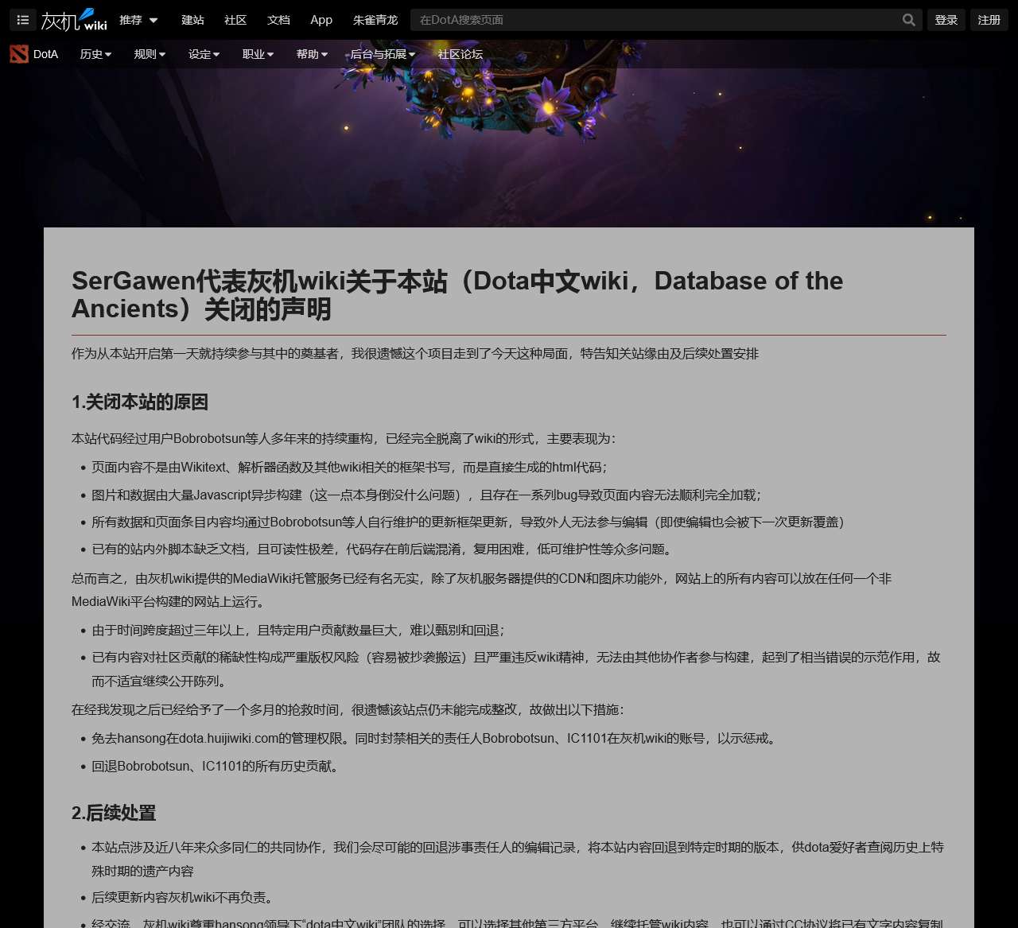
Task: Click the bullet starting 由于时间跨度超过三年以上
Action: click(x=299, y=630)
